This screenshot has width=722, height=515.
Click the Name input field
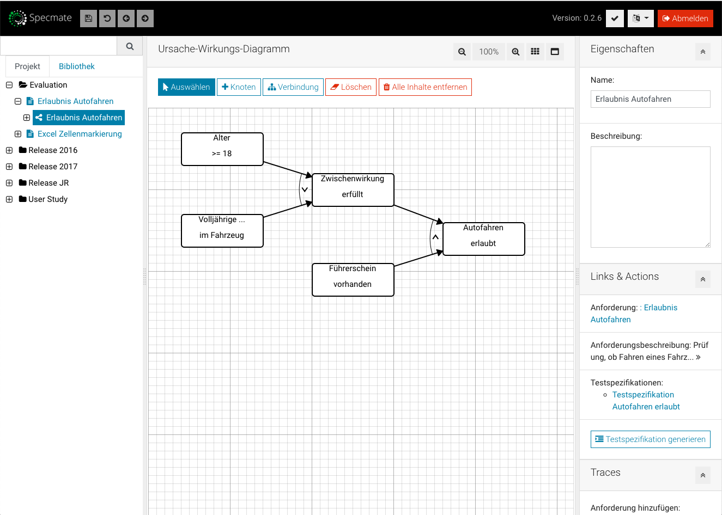point(650,99)
